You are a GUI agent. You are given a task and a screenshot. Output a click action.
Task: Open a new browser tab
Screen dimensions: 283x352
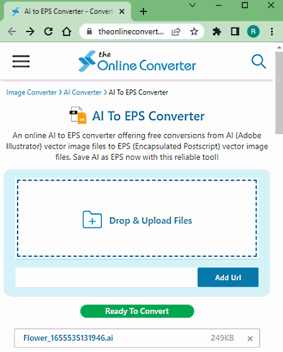143,11
